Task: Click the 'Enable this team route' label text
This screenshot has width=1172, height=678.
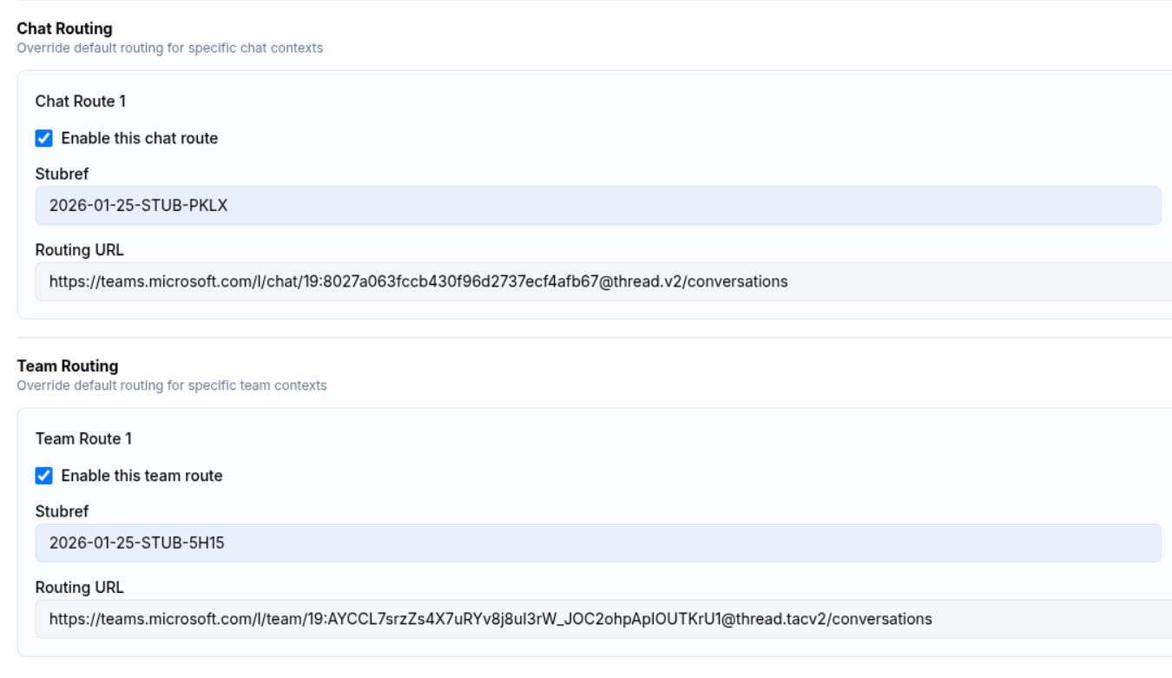Action: coord(142,476)
